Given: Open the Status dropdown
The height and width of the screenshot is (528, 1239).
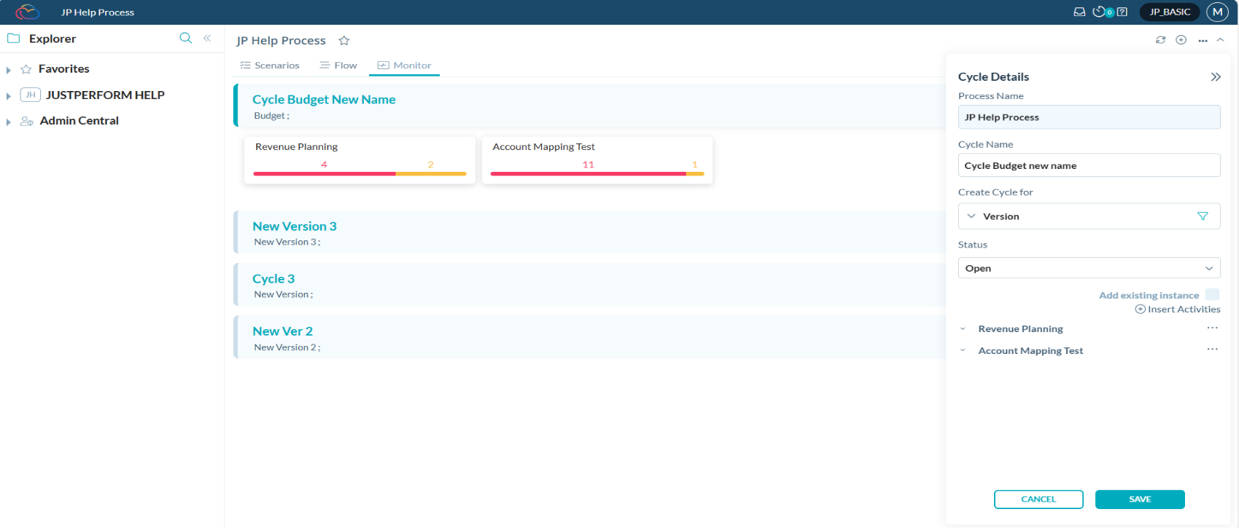Looking at the screenshot, I should click(x=1088, y=268).
